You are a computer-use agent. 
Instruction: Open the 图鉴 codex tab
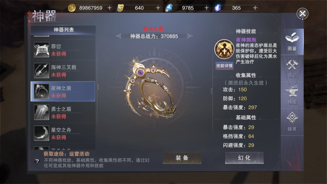pyautogui.click(x=292, y=42)
